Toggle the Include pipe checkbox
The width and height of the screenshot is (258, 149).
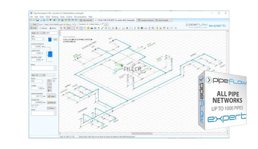point(54,81)
